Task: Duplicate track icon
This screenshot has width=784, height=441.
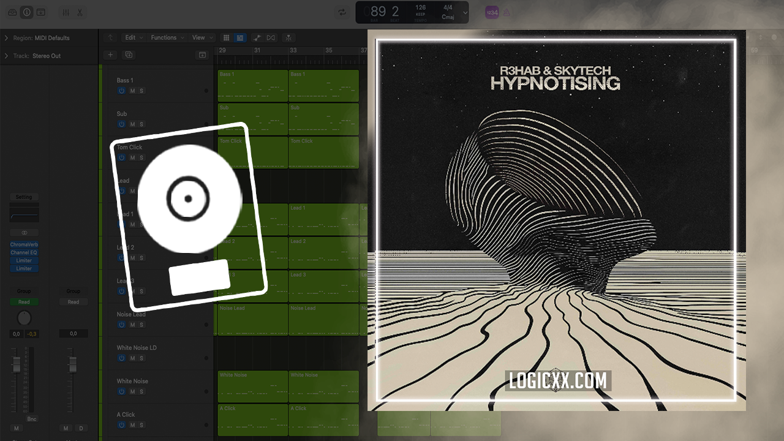Action: [129, 55]
